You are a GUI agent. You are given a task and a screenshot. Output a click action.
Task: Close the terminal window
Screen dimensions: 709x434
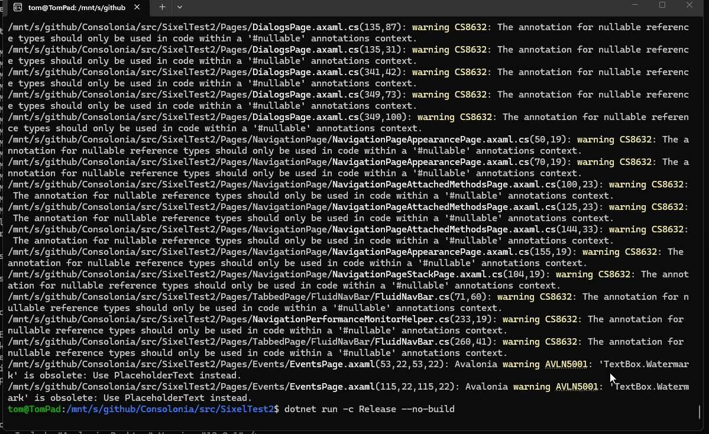pyautogui.click(x=689, y=5)
